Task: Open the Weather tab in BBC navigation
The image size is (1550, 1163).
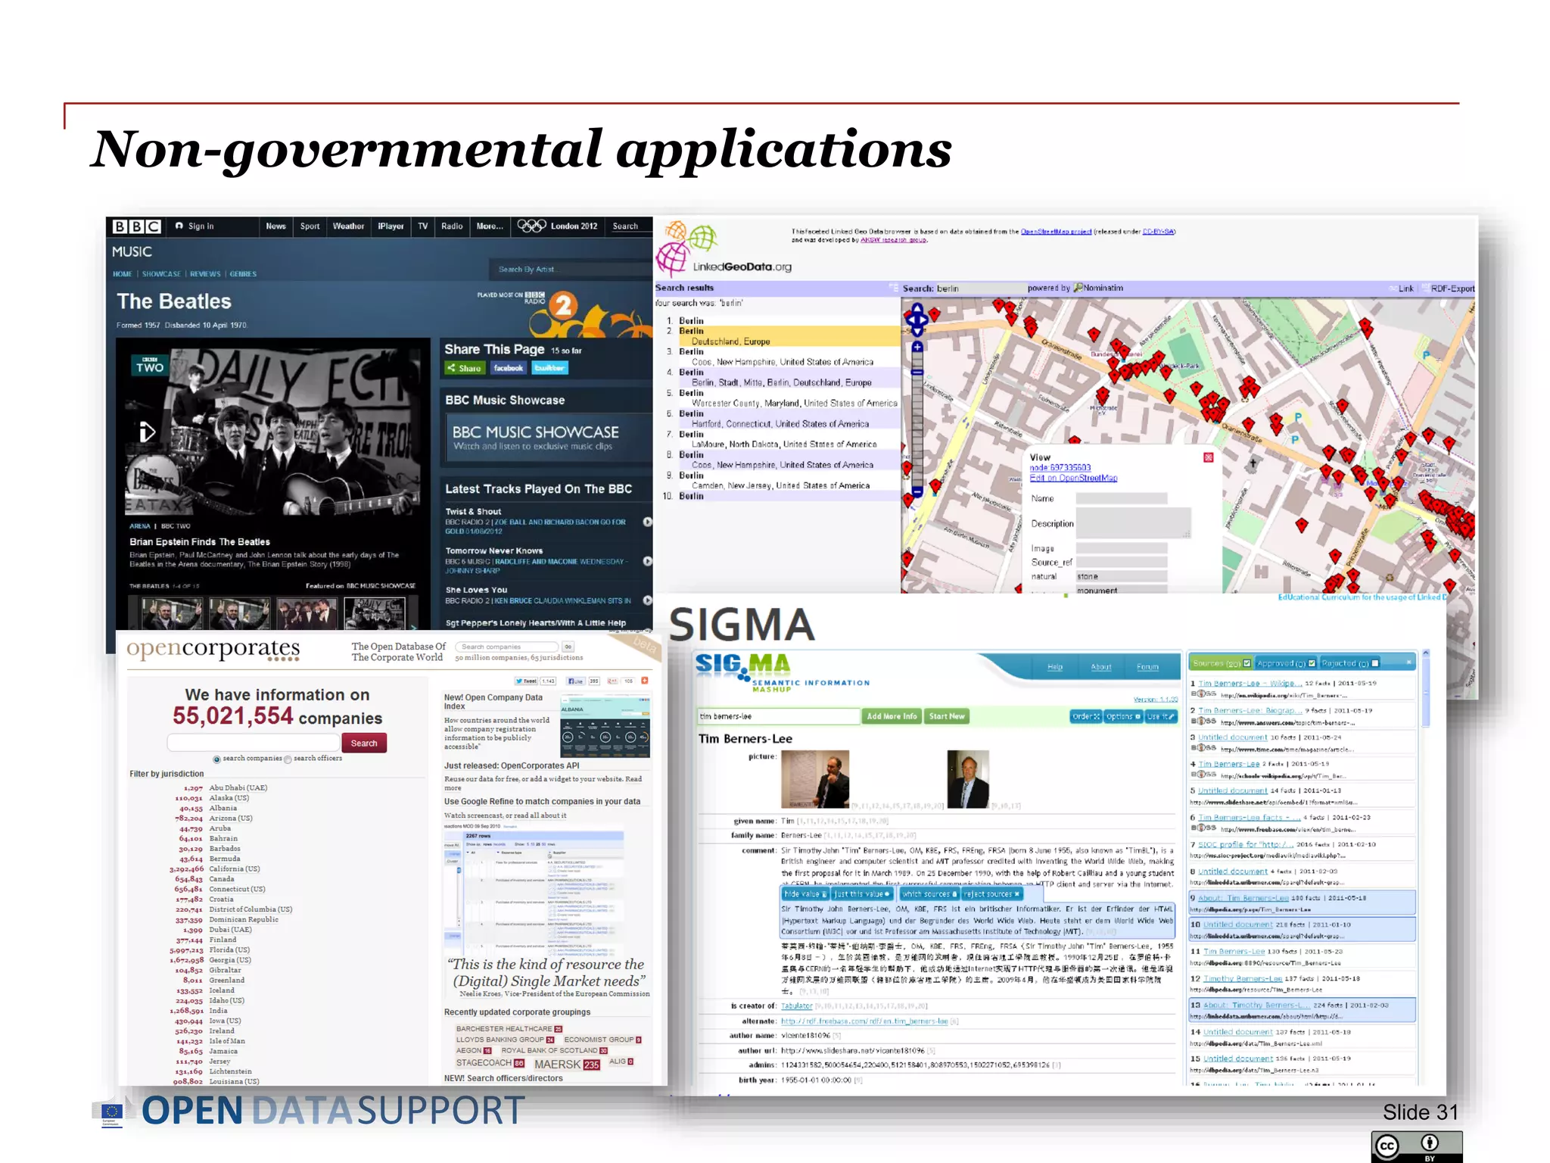Action: coord(348,226)
